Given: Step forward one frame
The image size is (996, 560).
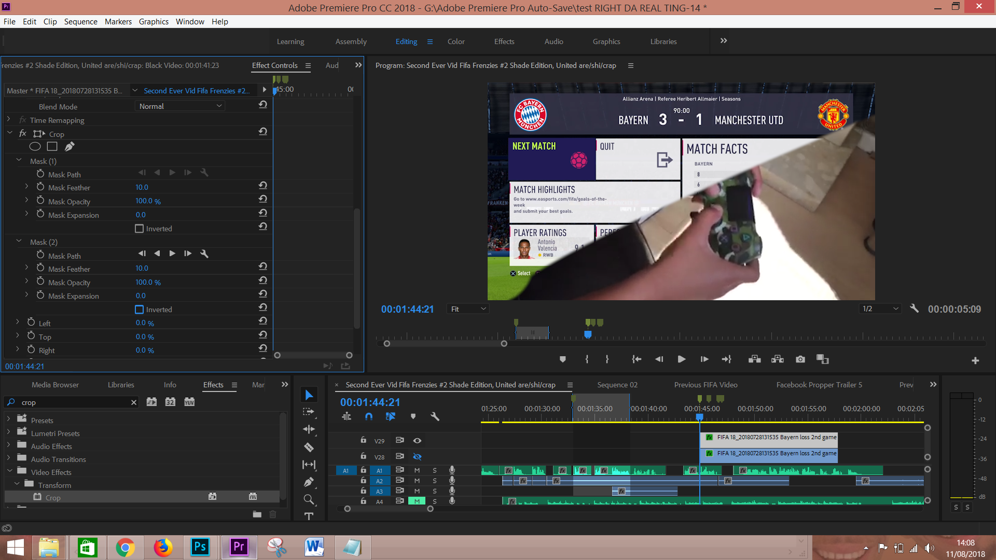Looking at the screenshot, I should pos(704,359).
